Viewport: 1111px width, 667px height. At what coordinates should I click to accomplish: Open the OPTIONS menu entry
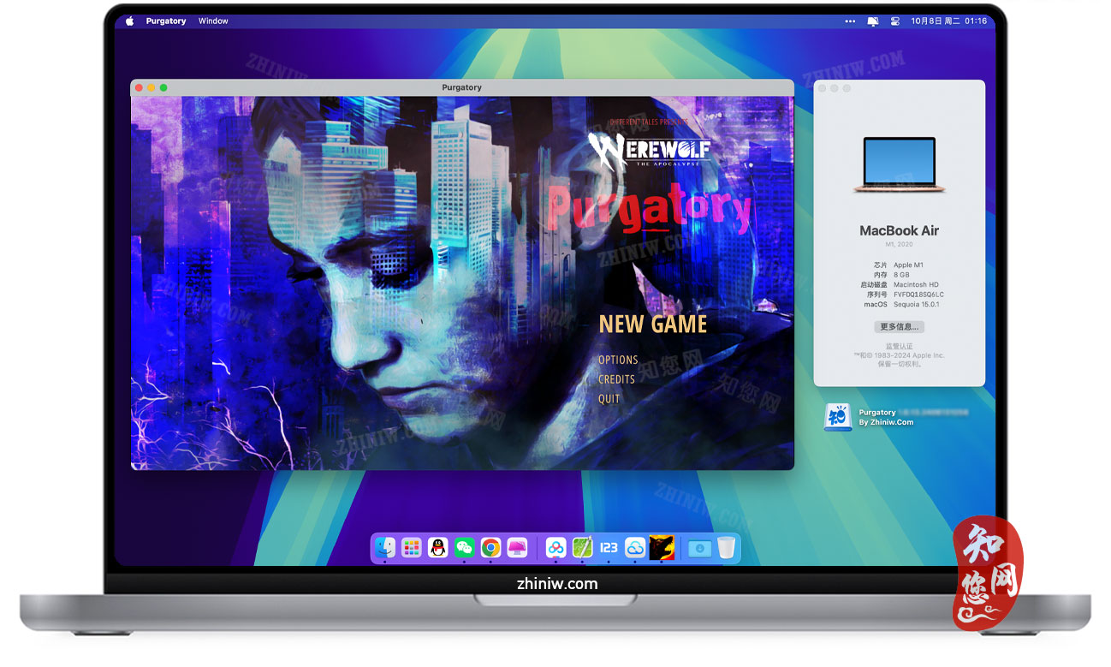tap(618, 360)
